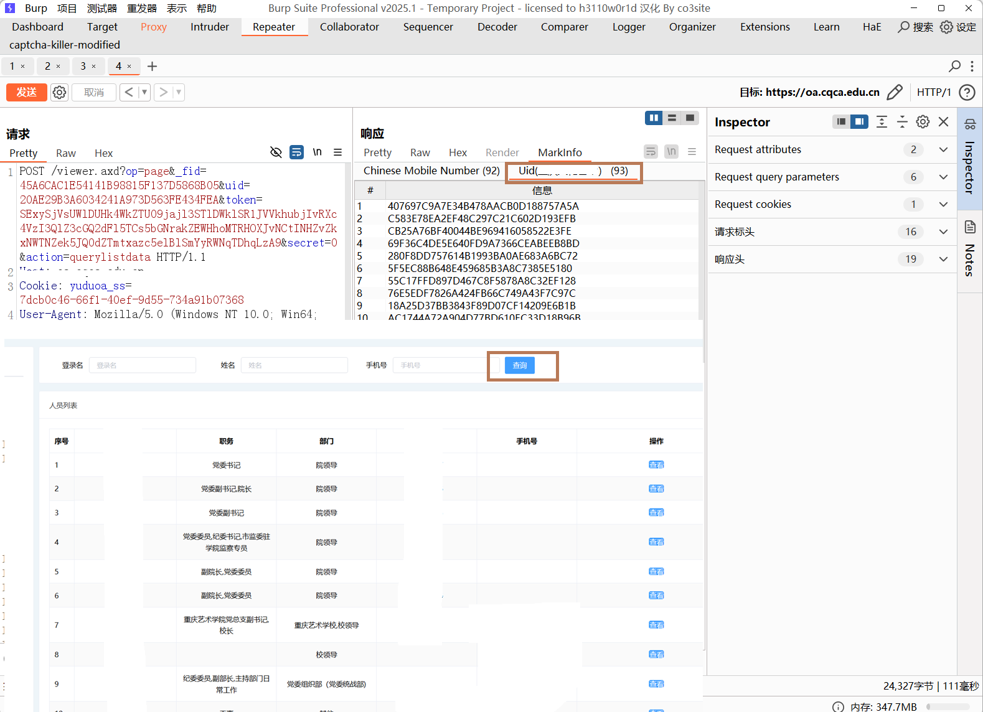Screen dimensions: 983x712
Task: Open Inspector settings gear icon
Action: coord(923,122)
